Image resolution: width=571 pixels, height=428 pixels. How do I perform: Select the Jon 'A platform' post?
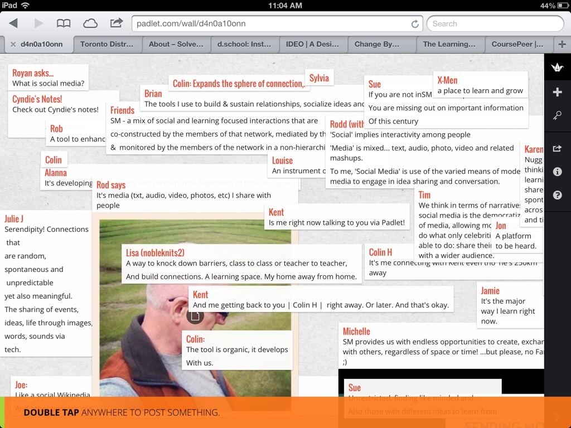coord(516,236)
